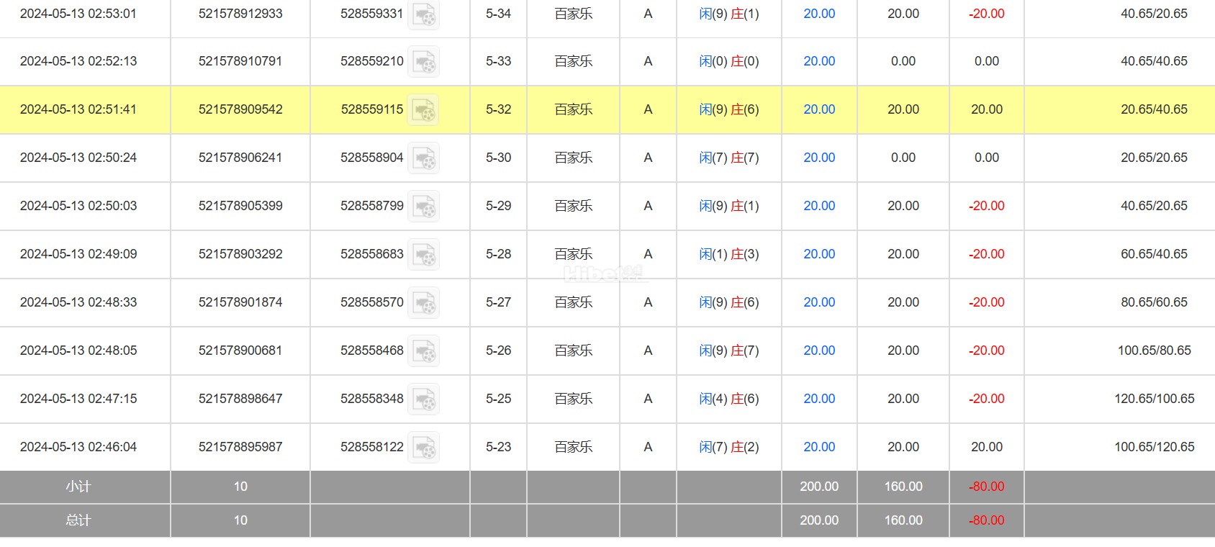The image size is (1215, 547).
Task: Open video replay icon for round 528558468
Action: (x=424, y=351)
